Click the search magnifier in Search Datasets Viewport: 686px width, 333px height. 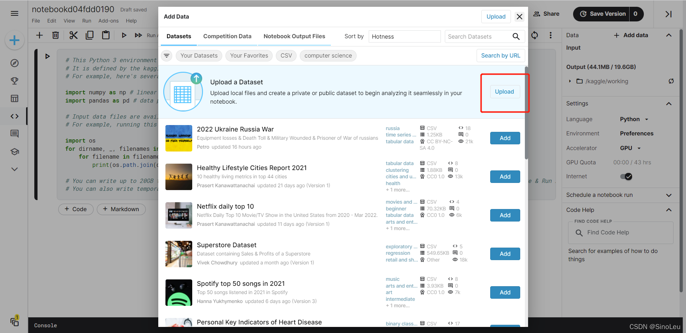[x=516, y=36]
